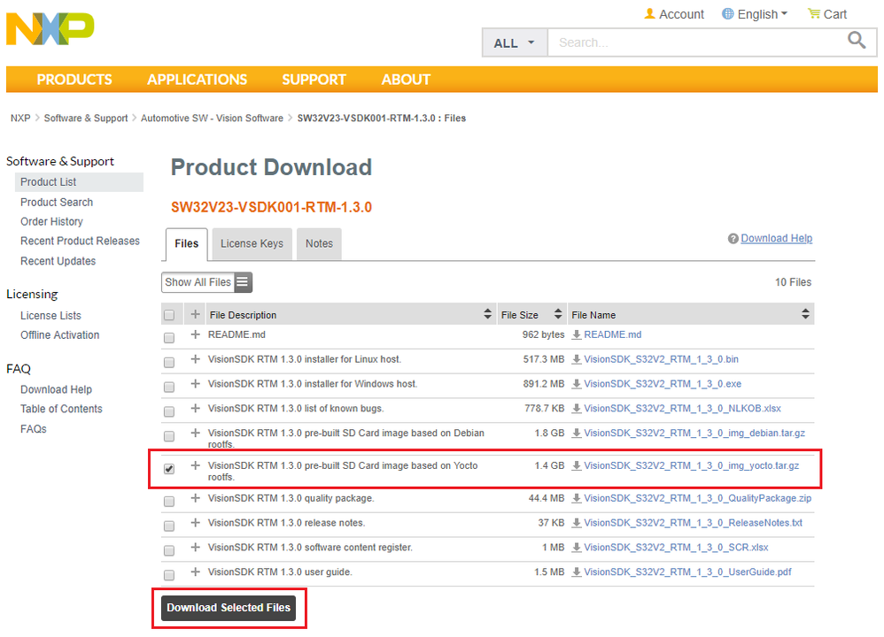
Task: Check the user guide row checkbox
Action: tap(169, 576)
